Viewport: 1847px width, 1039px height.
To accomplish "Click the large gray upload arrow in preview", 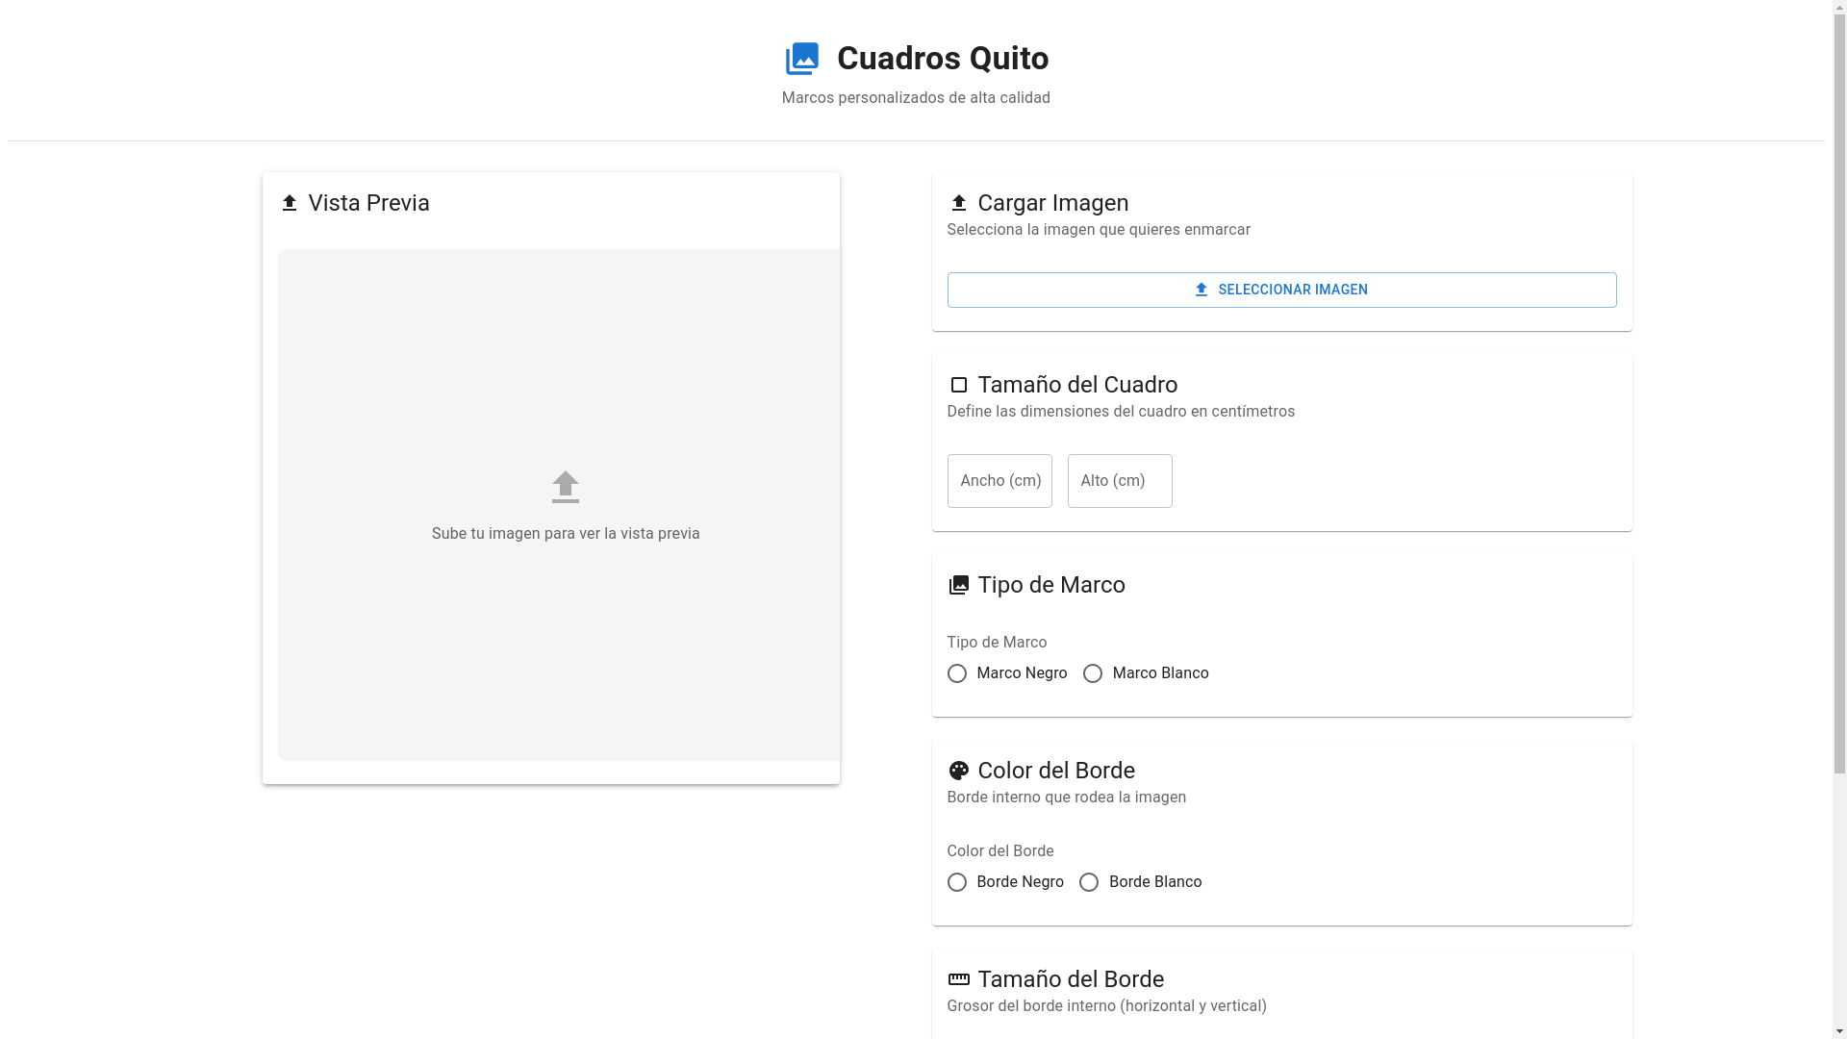I will pos(566,487).
